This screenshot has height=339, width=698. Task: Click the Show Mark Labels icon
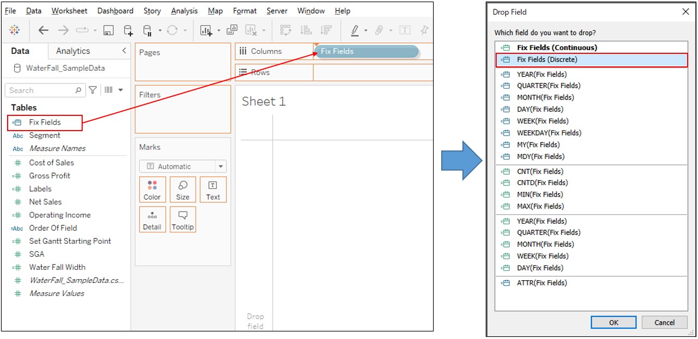pos(405,30)
